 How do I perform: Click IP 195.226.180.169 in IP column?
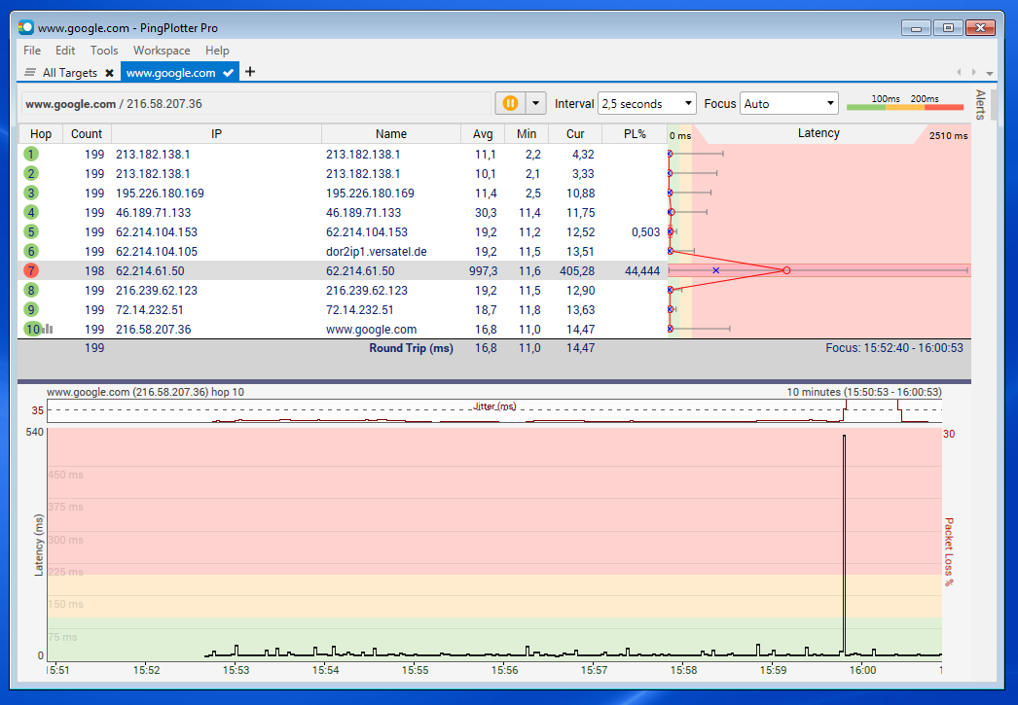coord(160,194)
